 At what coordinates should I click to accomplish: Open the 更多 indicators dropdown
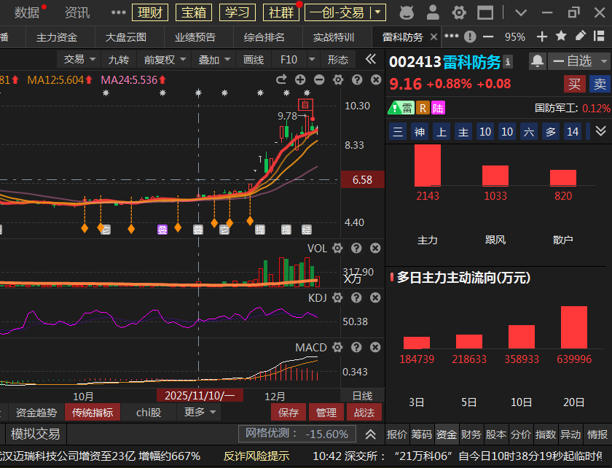coord(200,412)
